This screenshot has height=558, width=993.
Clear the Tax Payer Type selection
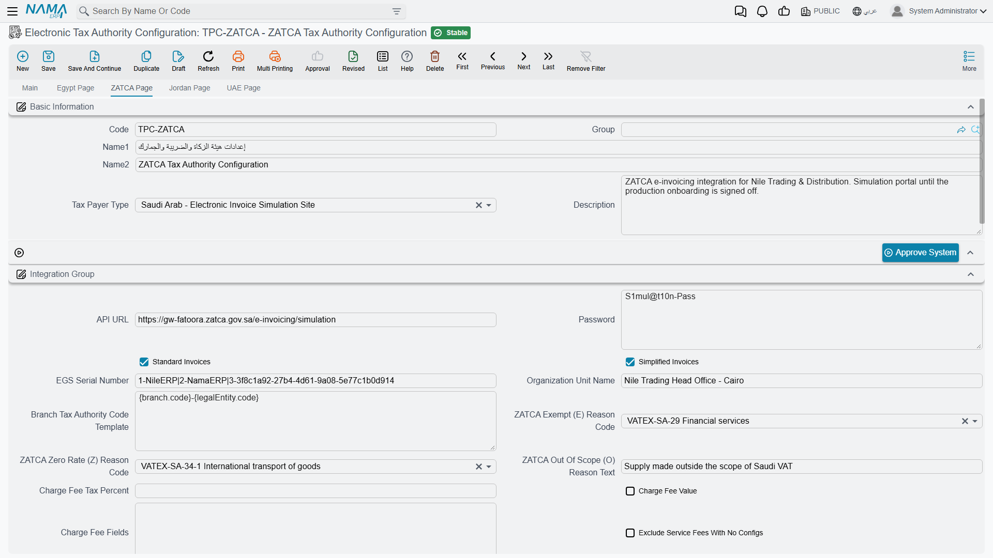click(479, 205)
